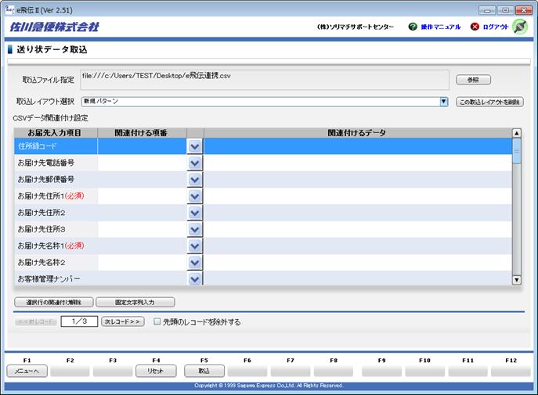Expand dropdown for お届け先電話番号 row

tap(194, 163)
